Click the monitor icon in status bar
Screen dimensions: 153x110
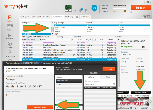coord(131,108)
